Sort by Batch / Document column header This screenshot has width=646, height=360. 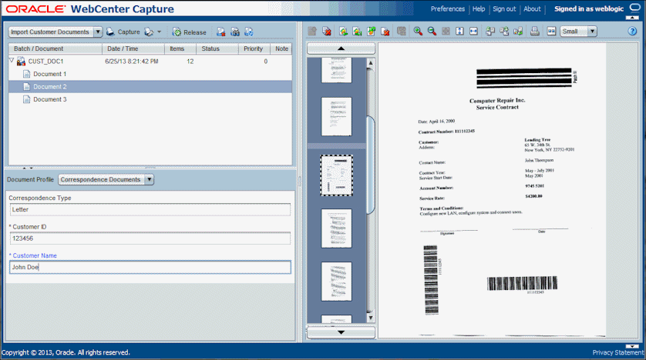pos(56,48)
